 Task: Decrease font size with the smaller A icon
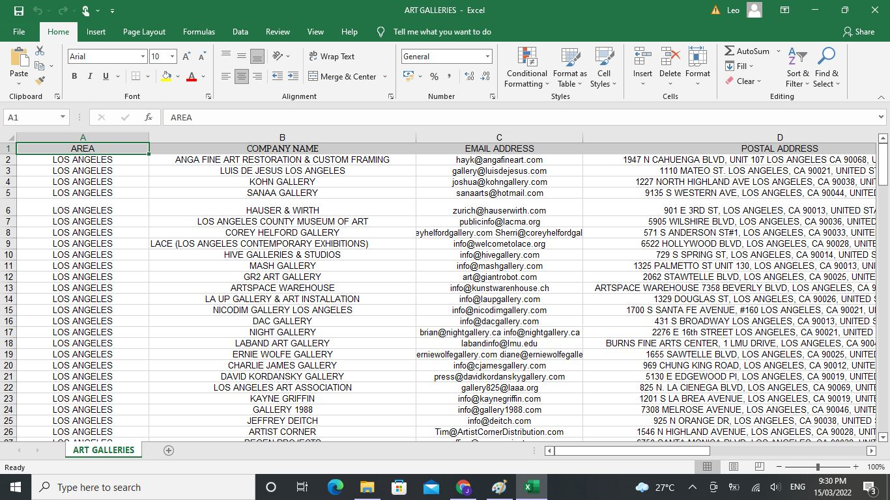click(202, 57)
